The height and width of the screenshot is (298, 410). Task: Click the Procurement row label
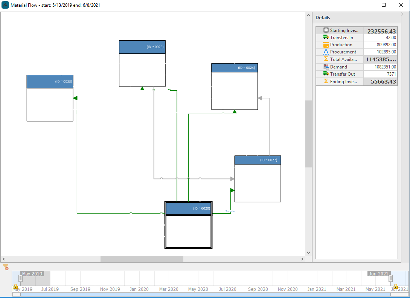(343, 52)
